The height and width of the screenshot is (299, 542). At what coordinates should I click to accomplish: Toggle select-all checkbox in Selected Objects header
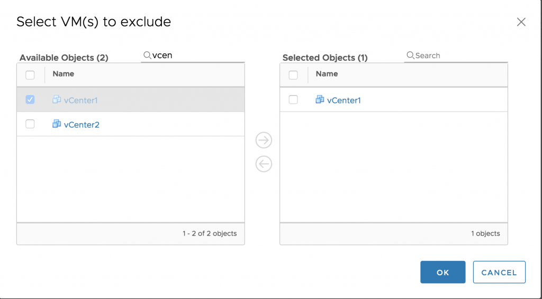[x=293, y=75]
